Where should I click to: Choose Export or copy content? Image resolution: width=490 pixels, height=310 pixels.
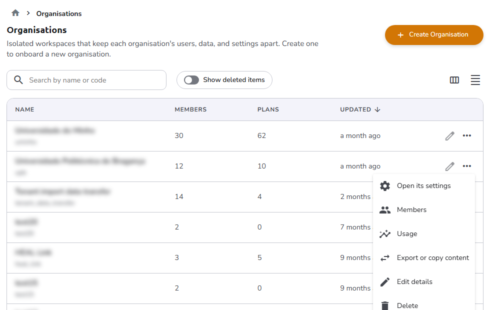point(424,258)
